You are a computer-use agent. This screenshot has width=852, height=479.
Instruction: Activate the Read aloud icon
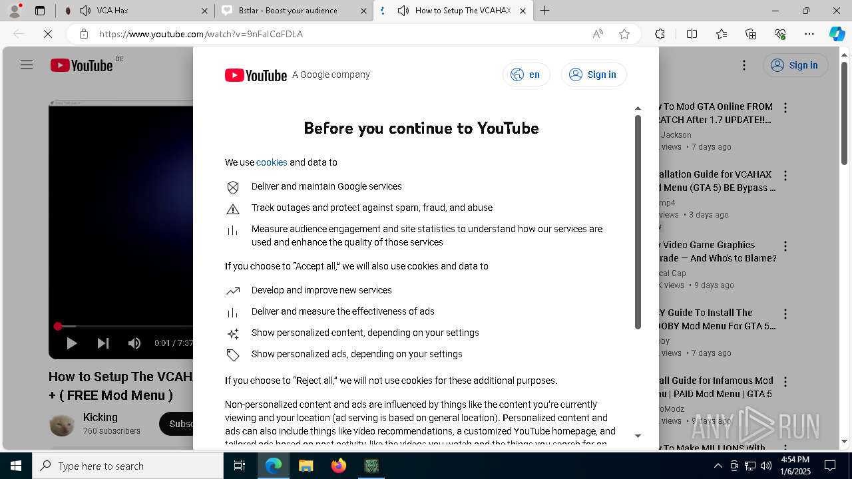[x=598, y=34]
